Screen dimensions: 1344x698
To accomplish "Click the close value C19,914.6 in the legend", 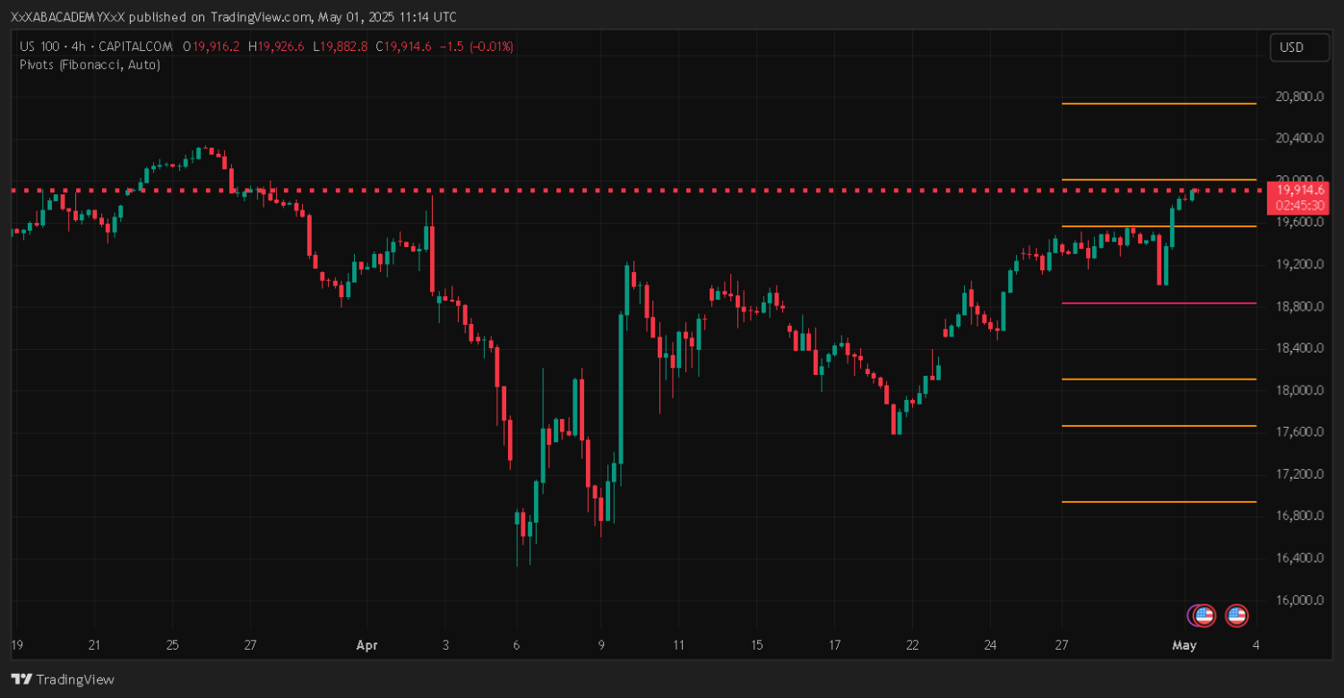I will point(403,47).
